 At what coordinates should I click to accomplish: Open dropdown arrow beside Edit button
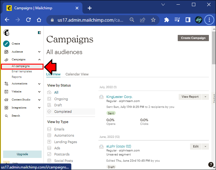point(206,147)
